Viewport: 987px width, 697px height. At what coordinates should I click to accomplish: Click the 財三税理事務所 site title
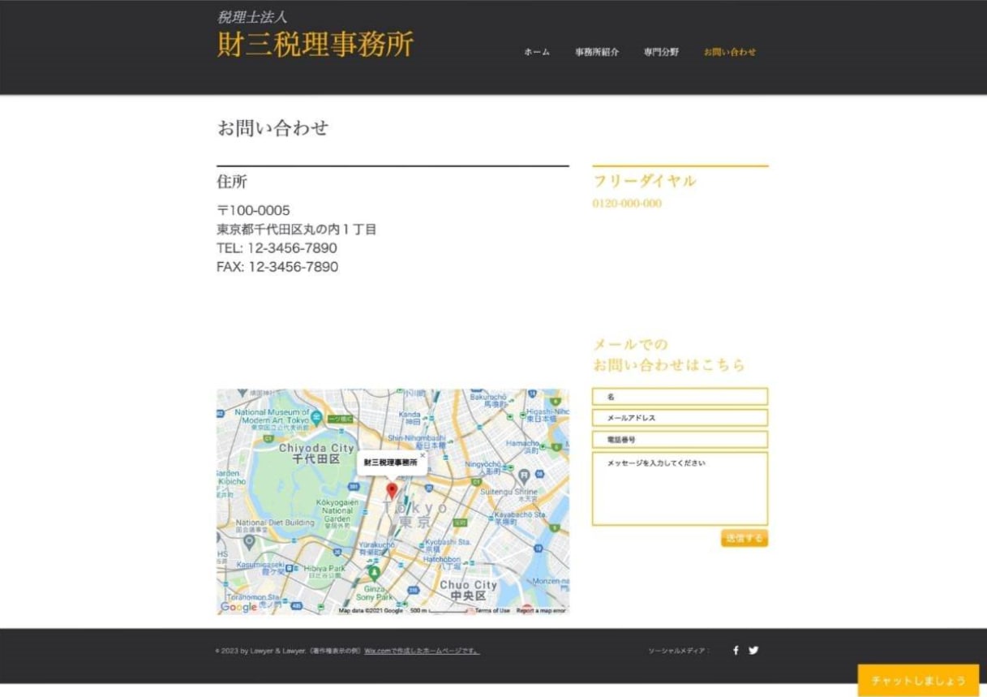[x=315, y=44]
